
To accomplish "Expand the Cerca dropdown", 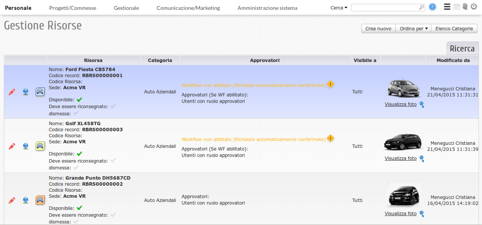I will [339, 8].
